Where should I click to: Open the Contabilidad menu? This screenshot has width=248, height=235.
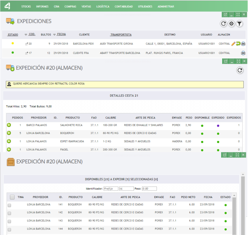pyautogui.click(x=123, y=7)
